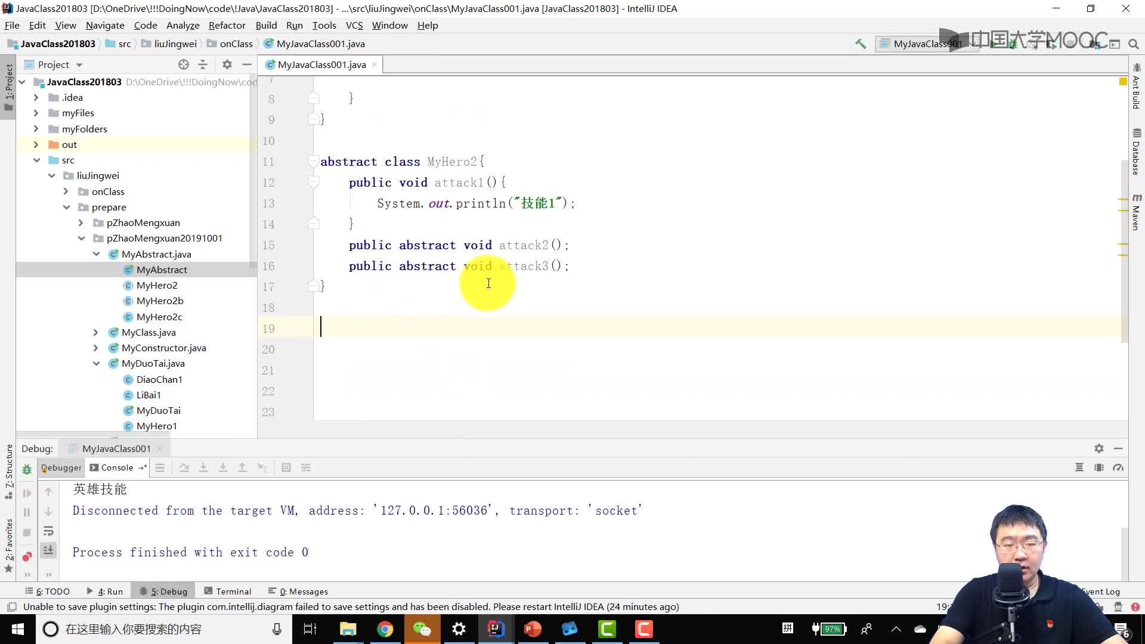1145x644 pixels.
Task: Collapse MyDuoTai.java node
Action: click(x=96, y=363)
